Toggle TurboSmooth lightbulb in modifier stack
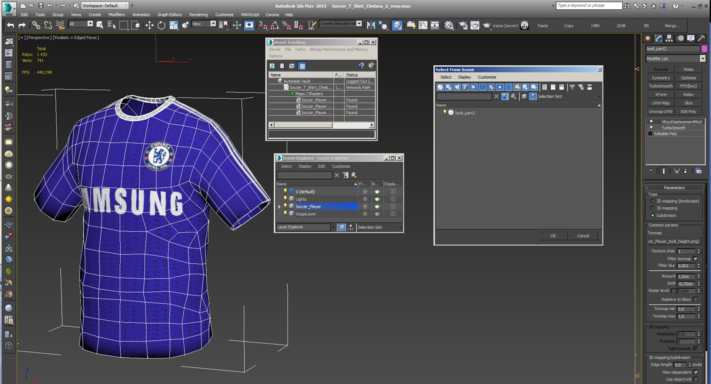 [x=651, y=128]
